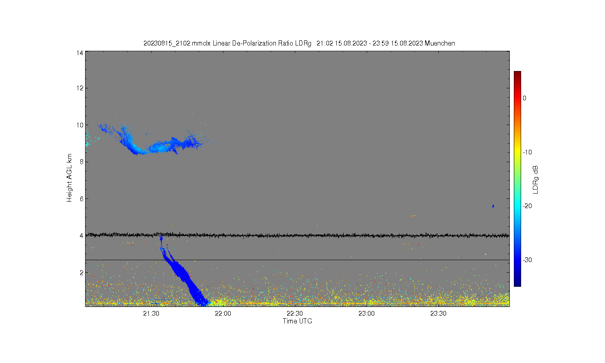
Task: Click the 'Height AGL km' axis label
Action: pos(69,178)
